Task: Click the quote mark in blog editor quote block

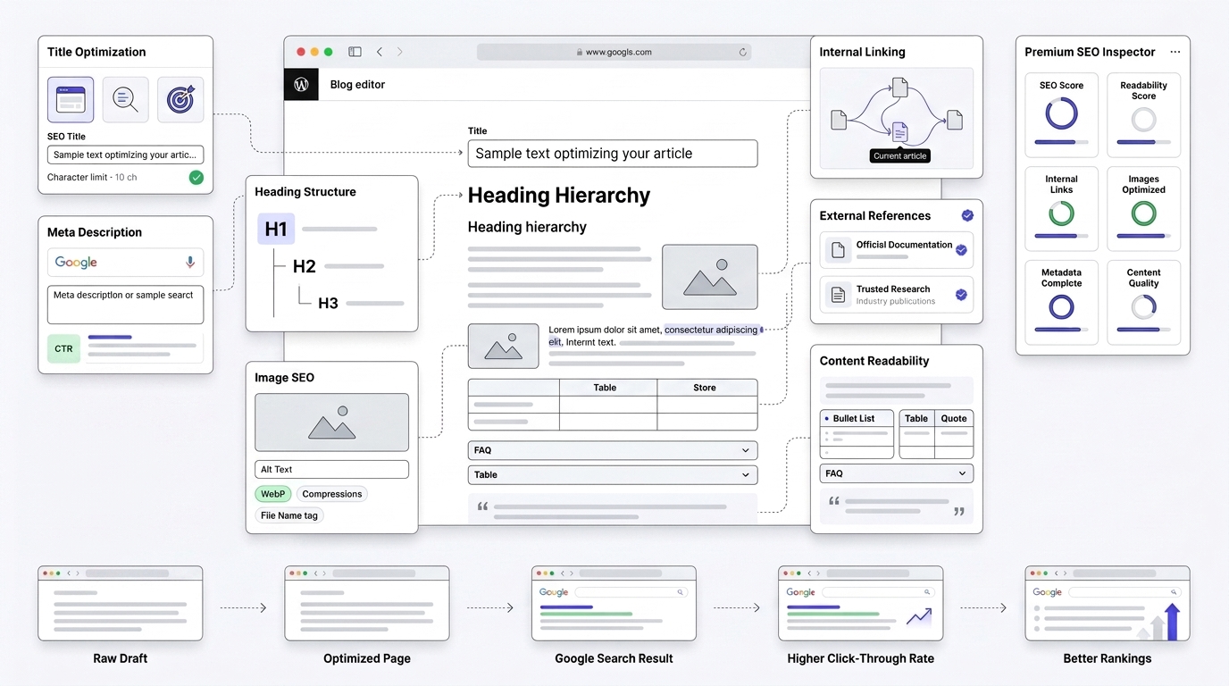Action: 482,506
